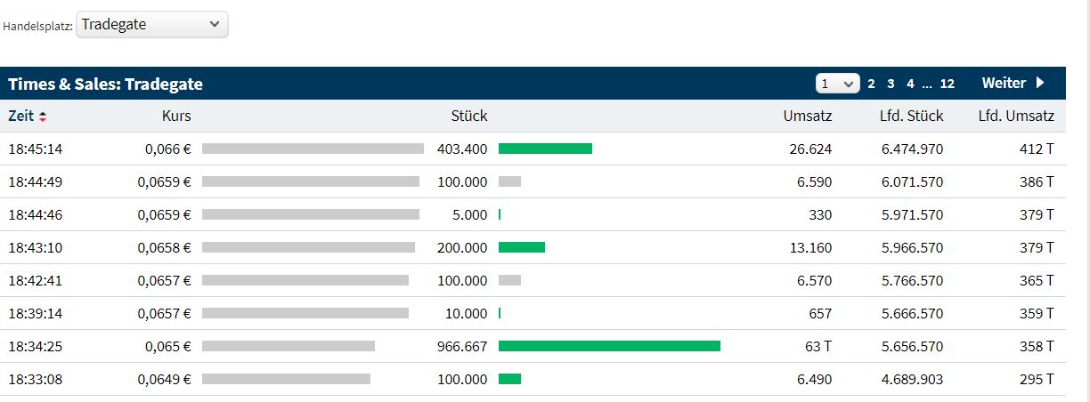The width and height of the screenshot is (1090, 402).
Task: Click the Lfd. Umsatz column header
Action: [x=1015, y=116]
